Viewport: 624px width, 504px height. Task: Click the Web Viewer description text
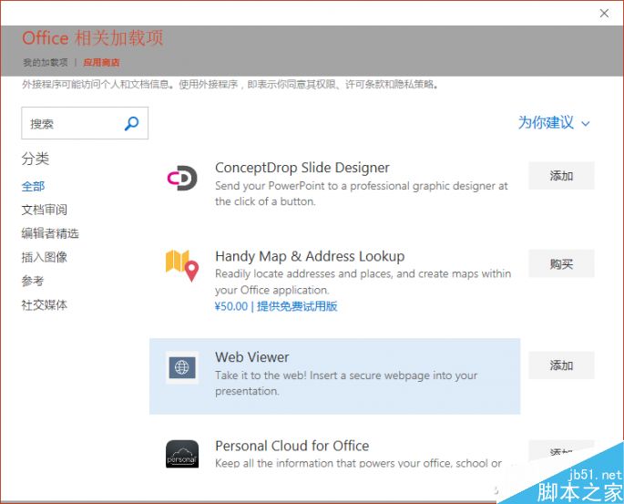click(346, 383)
